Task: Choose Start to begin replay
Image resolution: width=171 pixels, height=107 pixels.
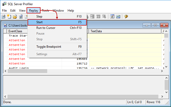Action: pos(57,22)
